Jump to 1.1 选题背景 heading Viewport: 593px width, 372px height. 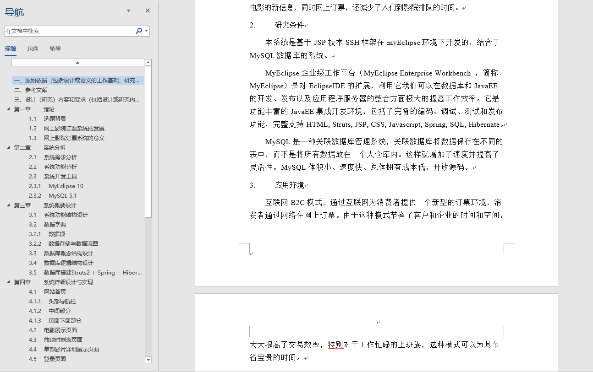pos(55,119)
